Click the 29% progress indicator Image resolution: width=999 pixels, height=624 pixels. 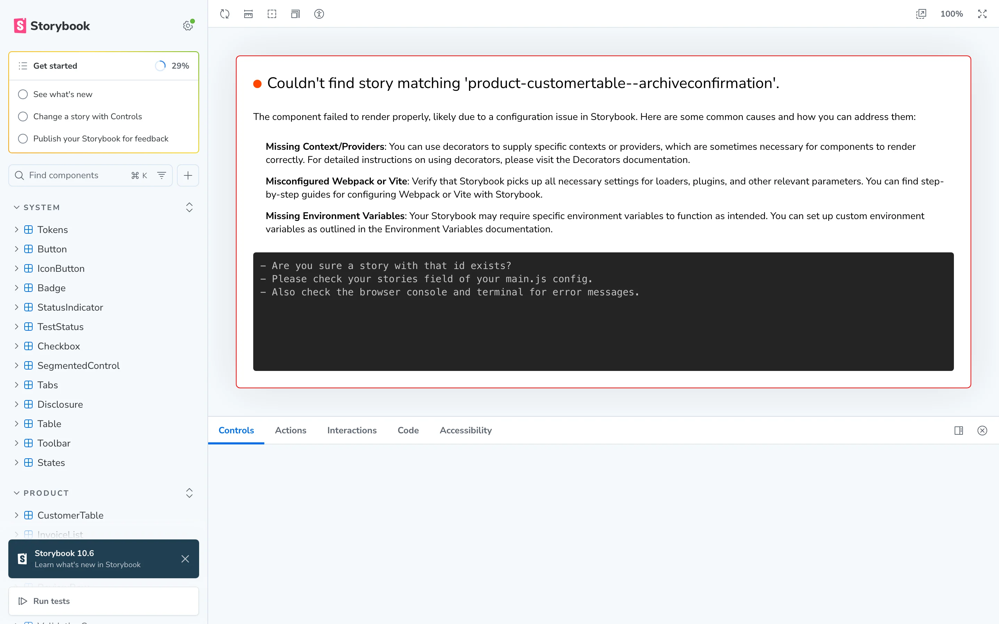[x=172, y=66]
